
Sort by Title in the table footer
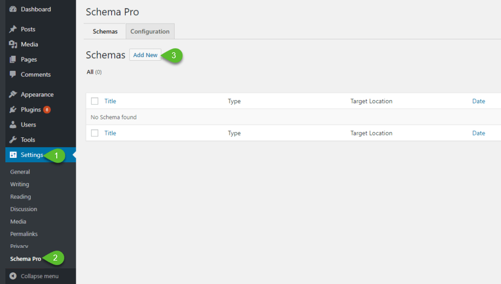pyautogui.click(x=110, y=133)
